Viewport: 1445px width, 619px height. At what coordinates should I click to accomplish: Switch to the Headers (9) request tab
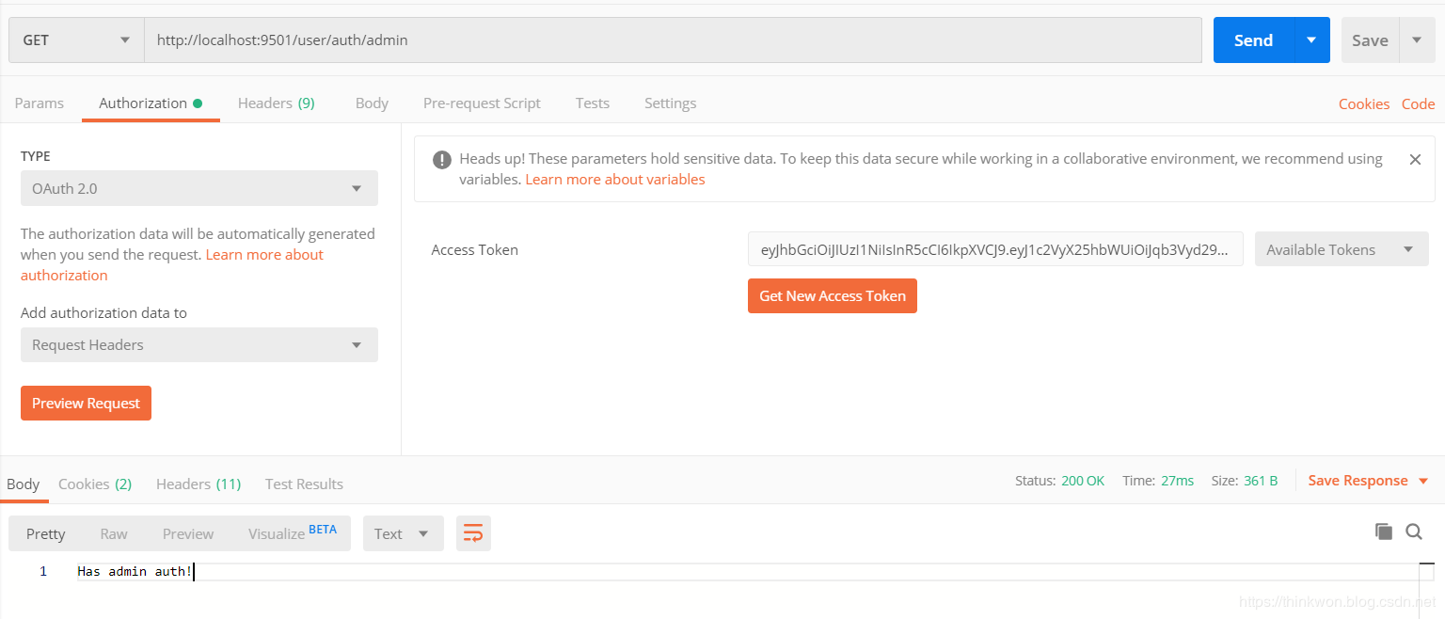[276, 103]
